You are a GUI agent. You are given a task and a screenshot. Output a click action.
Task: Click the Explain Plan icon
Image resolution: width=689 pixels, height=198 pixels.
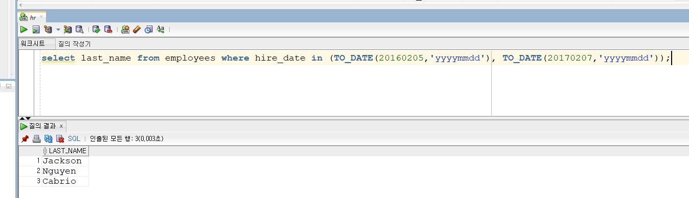(49, 30)
